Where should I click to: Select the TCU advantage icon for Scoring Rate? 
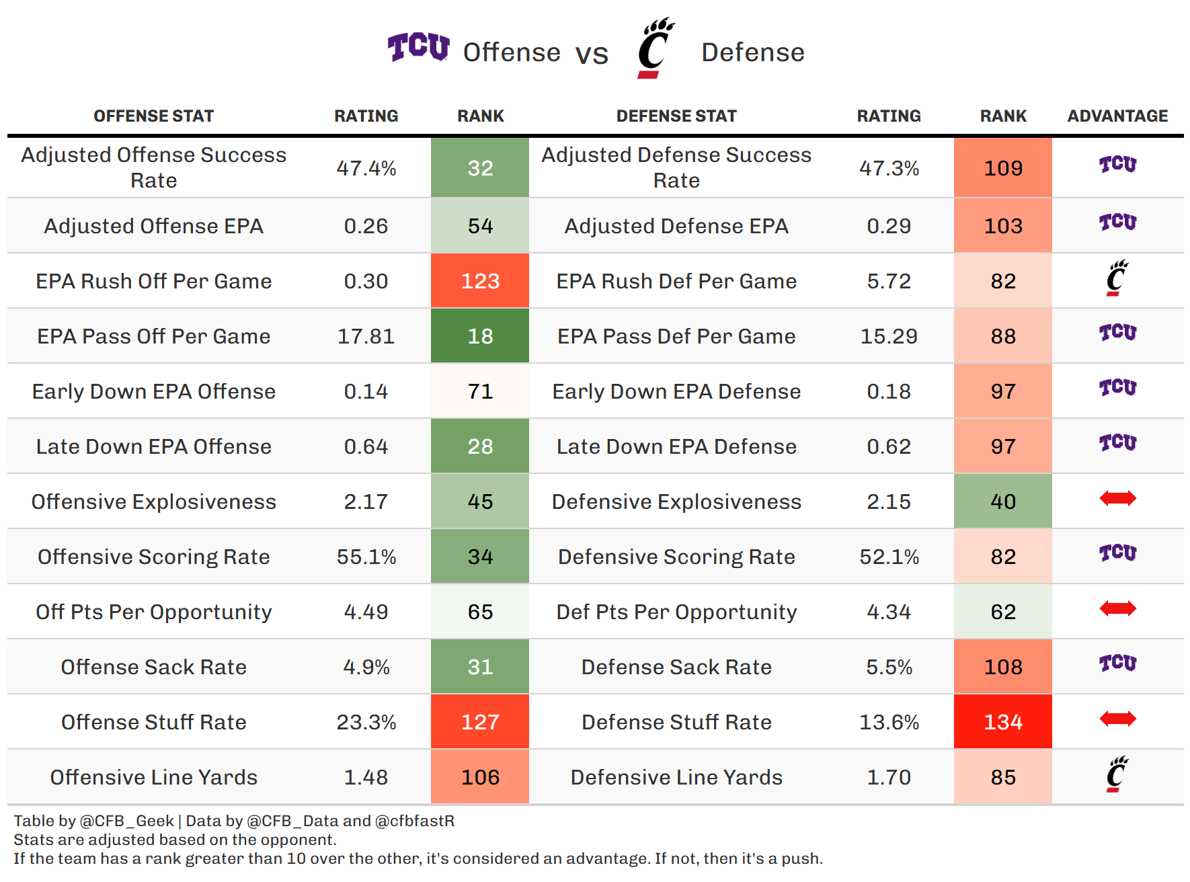coord(1117,553)
